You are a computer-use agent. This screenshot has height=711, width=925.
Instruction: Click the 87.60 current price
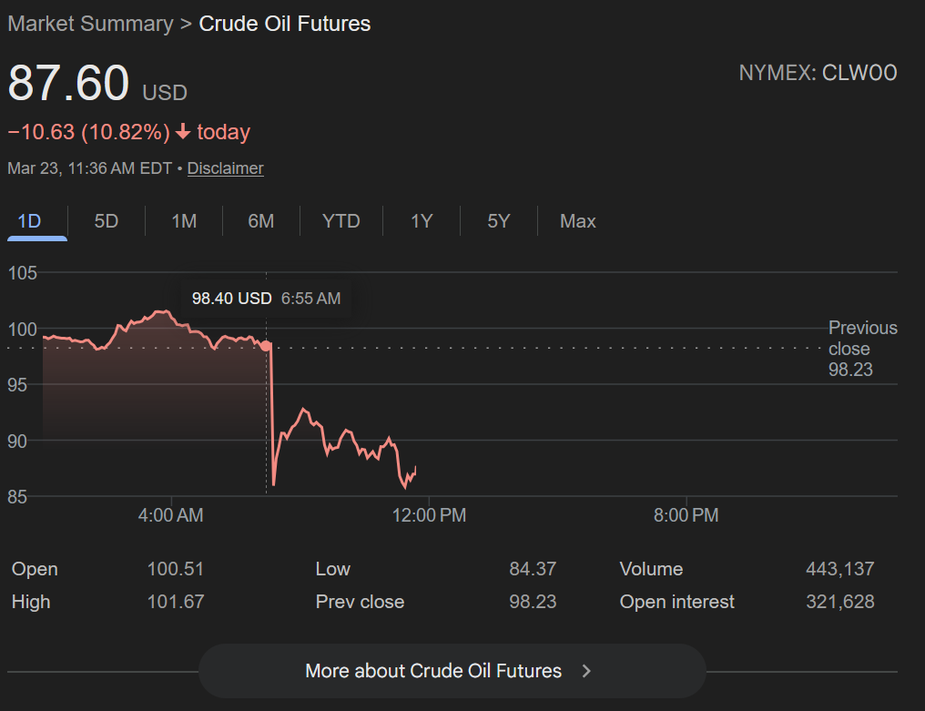(x=68, y=83)
